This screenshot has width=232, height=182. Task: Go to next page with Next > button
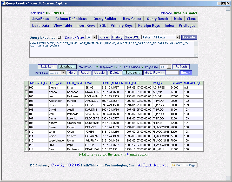(x=186, y=73)
